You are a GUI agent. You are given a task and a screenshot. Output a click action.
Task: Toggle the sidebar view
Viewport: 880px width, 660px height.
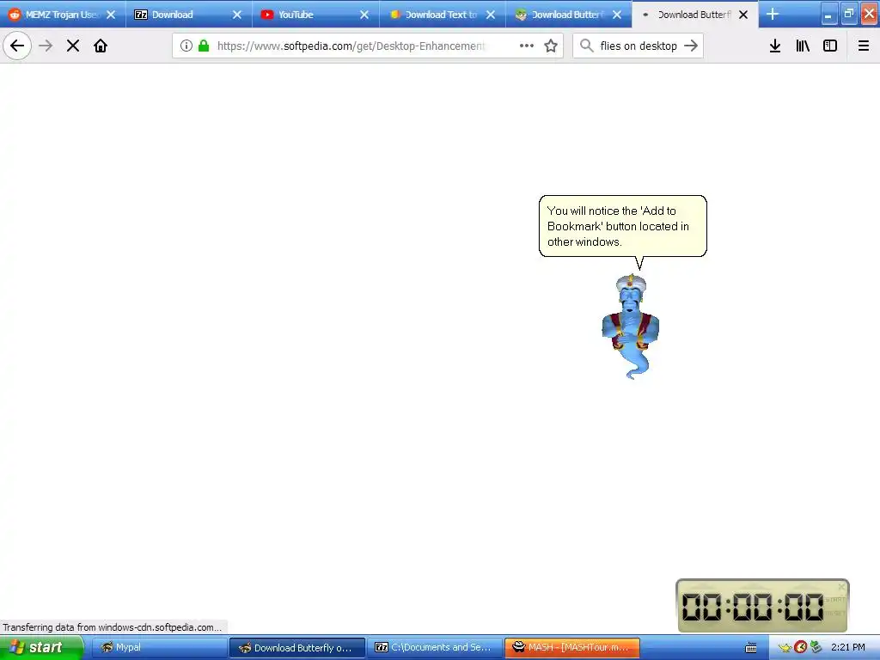[x=830, y=46]
